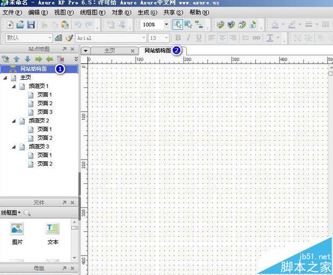Search widgets with the magnifier icon

click(x=27, y=213)
